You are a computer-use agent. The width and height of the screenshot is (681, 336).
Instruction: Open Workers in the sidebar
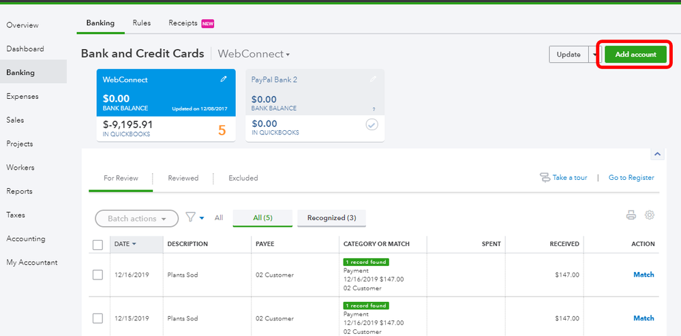[x=20, y=168]
